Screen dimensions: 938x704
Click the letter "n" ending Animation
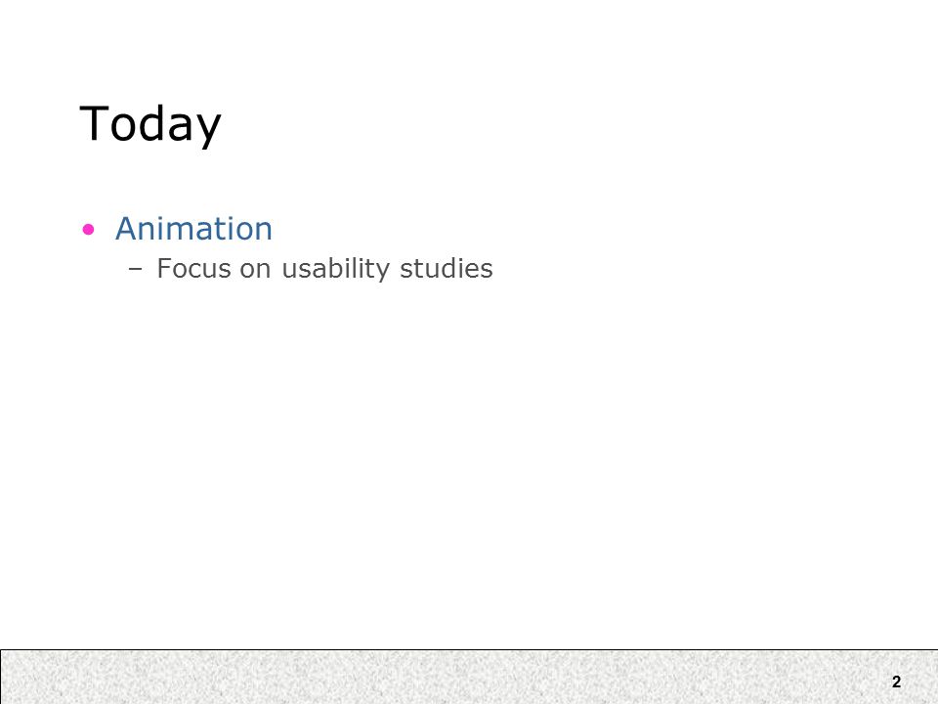263,233
